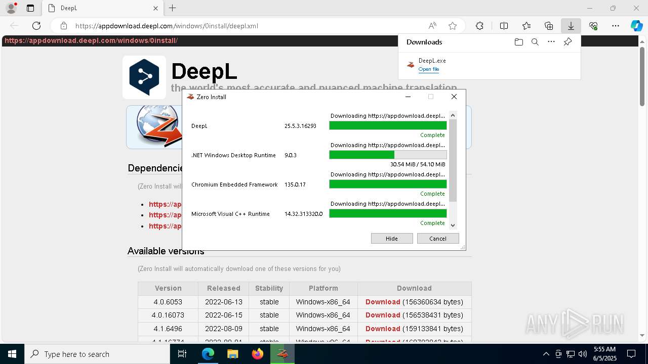Switch to Zero Install taskbar icon

(282, 354)
